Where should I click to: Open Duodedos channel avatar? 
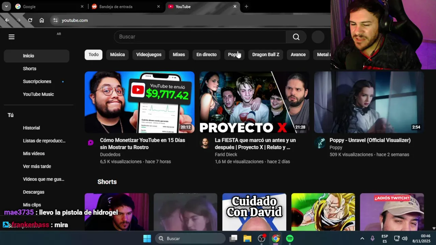(x=91, y=143)
